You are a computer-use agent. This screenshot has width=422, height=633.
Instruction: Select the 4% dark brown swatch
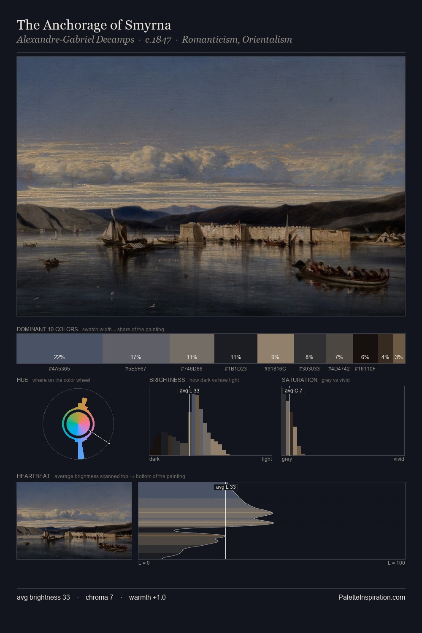click(385, 349)
